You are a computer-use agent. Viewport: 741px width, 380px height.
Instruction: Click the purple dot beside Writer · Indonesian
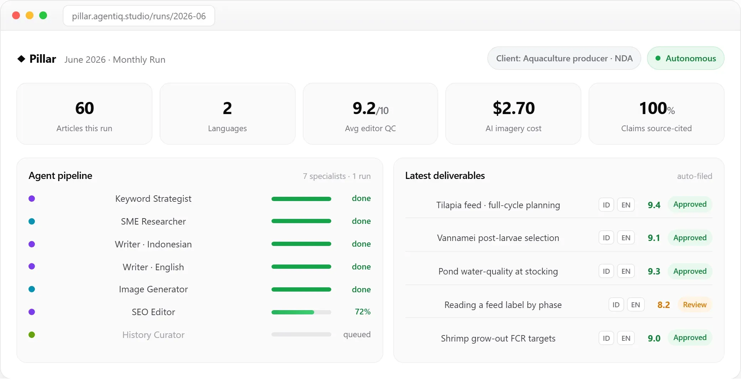point(32,244)
